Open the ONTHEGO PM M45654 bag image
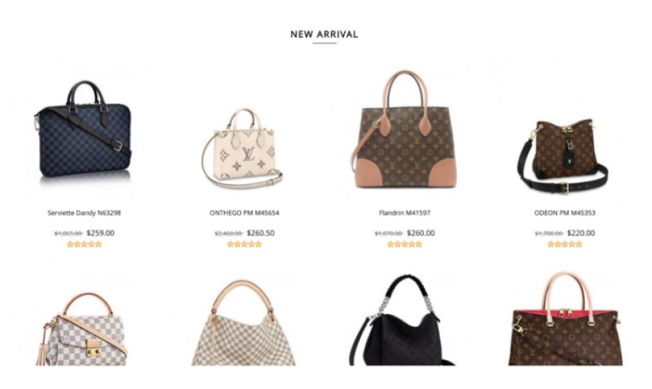652x389 pixels. [244, 149]
